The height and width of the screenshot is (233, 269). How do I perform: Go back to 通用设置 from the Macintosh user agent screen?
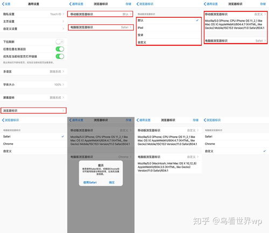click(x=143, y=120)
